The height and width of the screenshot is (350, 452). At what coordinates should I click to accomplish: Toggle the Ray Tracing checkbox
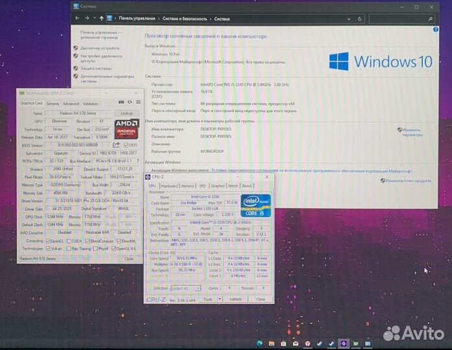point(69,248)
